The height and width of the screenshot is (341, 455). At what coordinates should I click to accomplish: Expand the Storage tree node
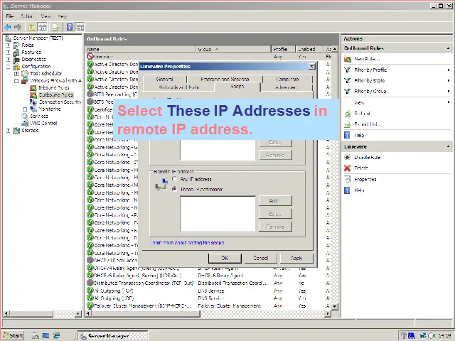(8, 131)
